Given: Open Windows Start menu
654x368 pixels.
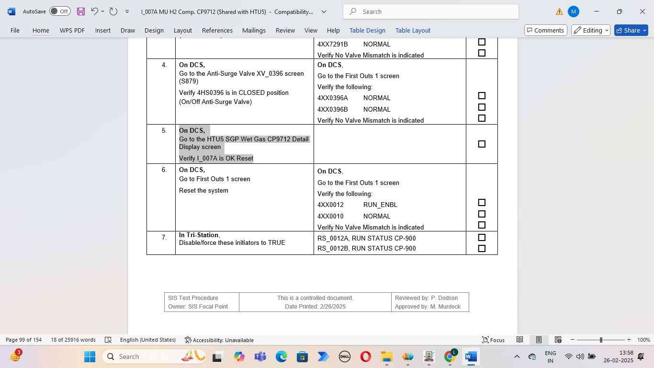Looking at the screenshot, I should pos(90,356).
